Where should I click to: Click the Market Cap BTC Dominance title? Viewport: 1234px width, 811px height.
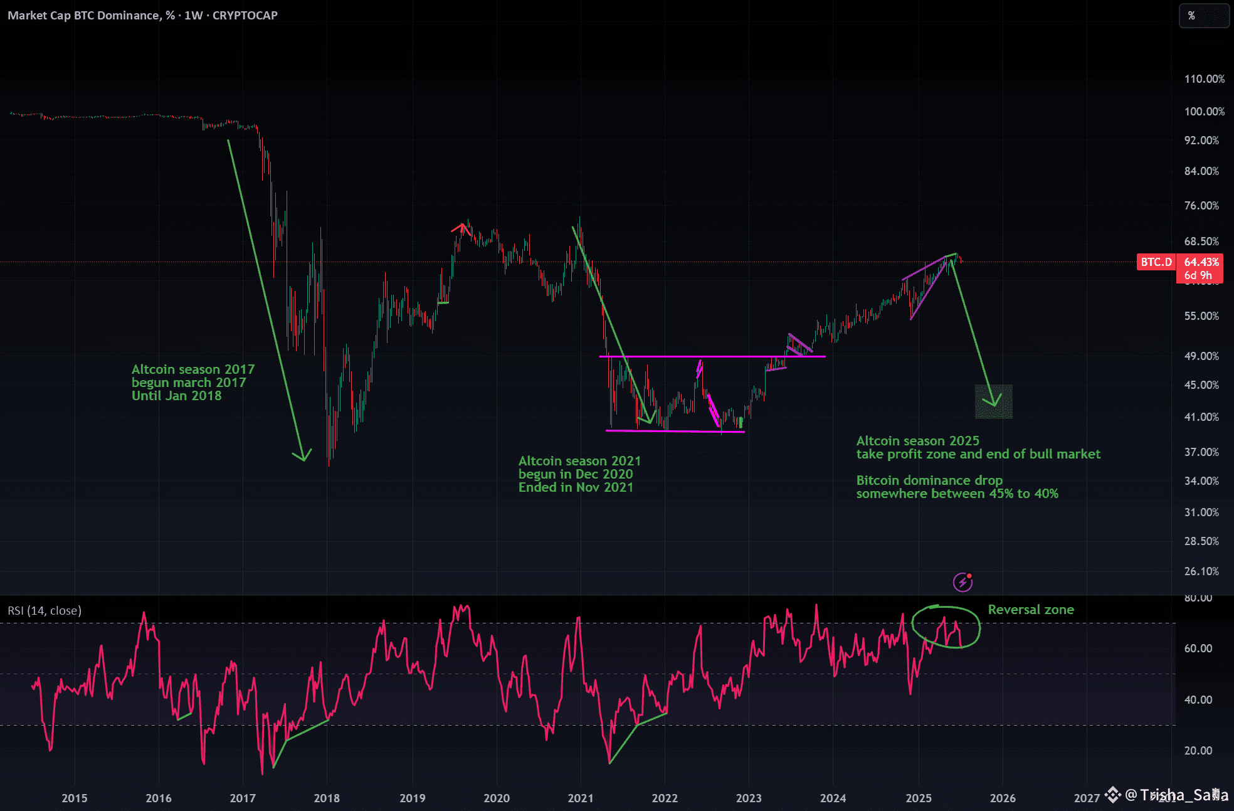click(142, 16)
